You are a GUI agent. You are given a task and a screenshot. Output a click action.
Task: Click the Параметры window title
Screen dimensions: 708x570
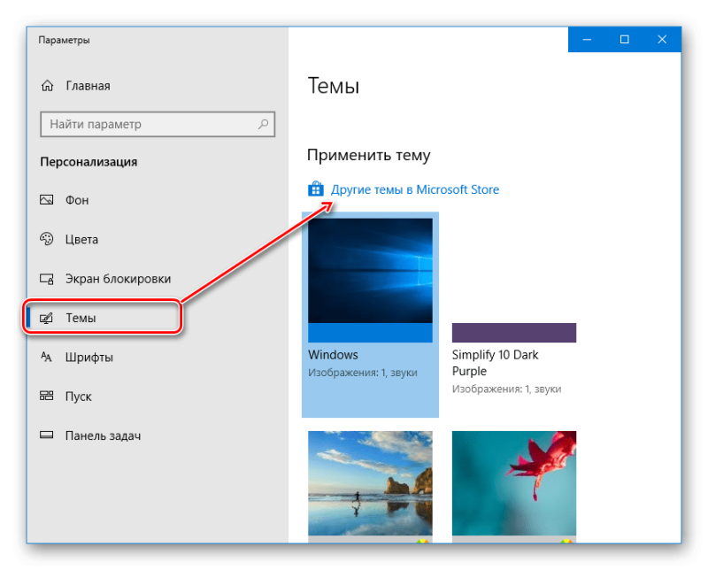coord(64,40)
